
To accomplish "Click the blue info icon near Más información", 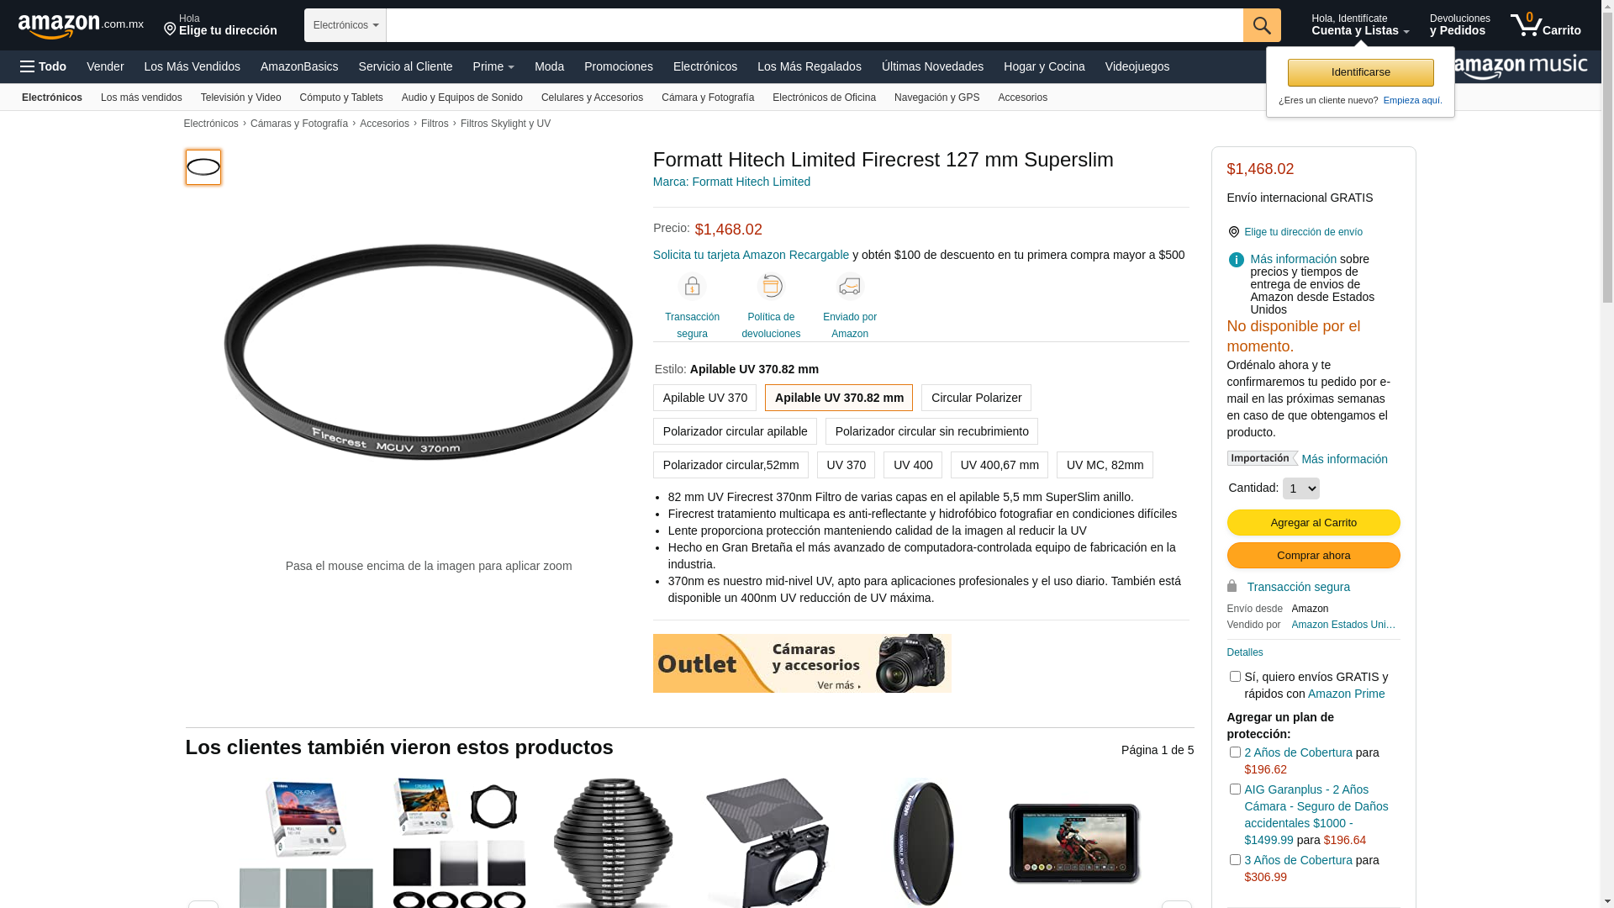I will click(x=1236, y=261).
